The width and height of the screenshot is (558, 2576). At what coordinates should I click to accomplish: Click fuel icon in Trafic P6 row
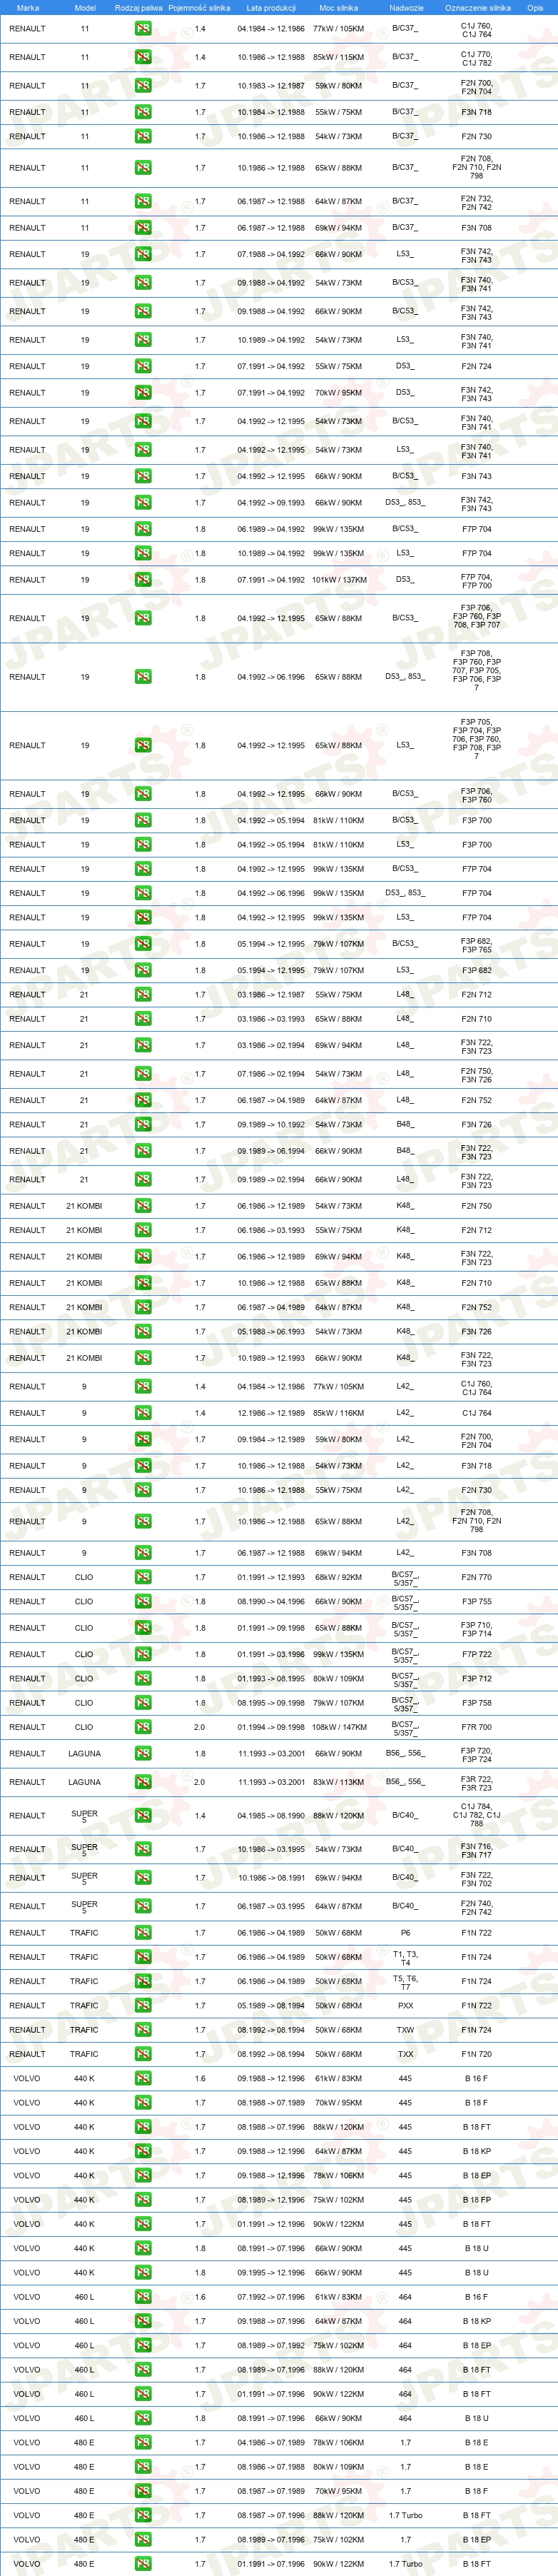(143, 1932)
